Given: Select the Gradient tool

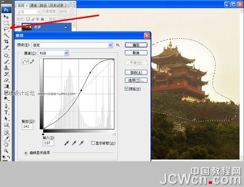Looking at the screenshot, I should (x=6, y=86).
